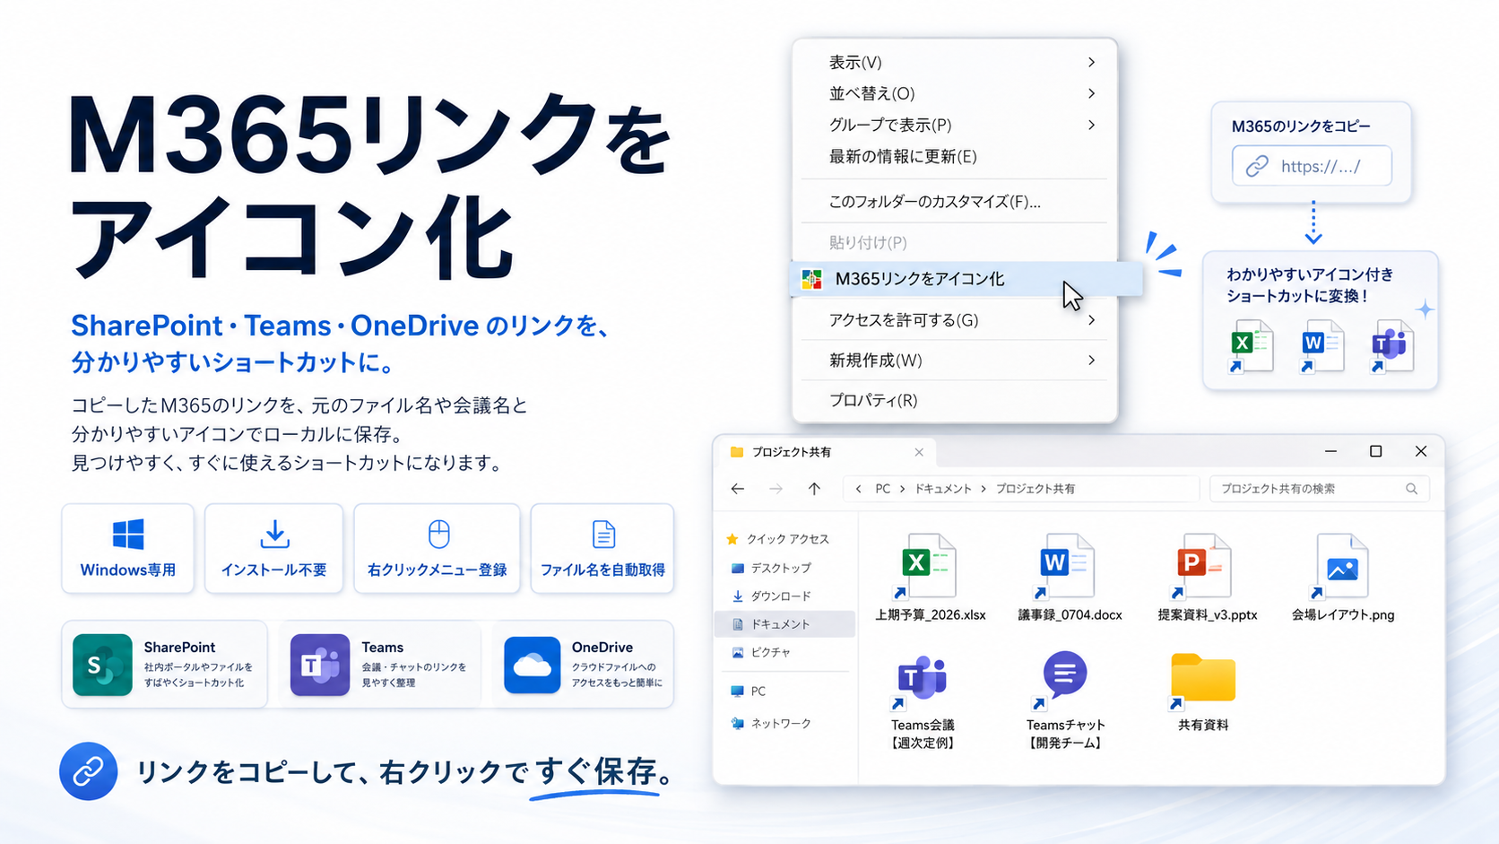Screen dimensions: 1499x844
Task: Go up one folder with the up arrow
Action: pyautogui.click(x=814, y=489)
